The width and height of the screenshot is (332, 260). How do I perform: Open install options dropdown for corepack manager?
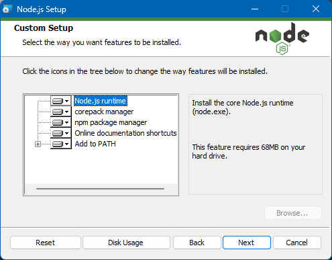point(61,112)
